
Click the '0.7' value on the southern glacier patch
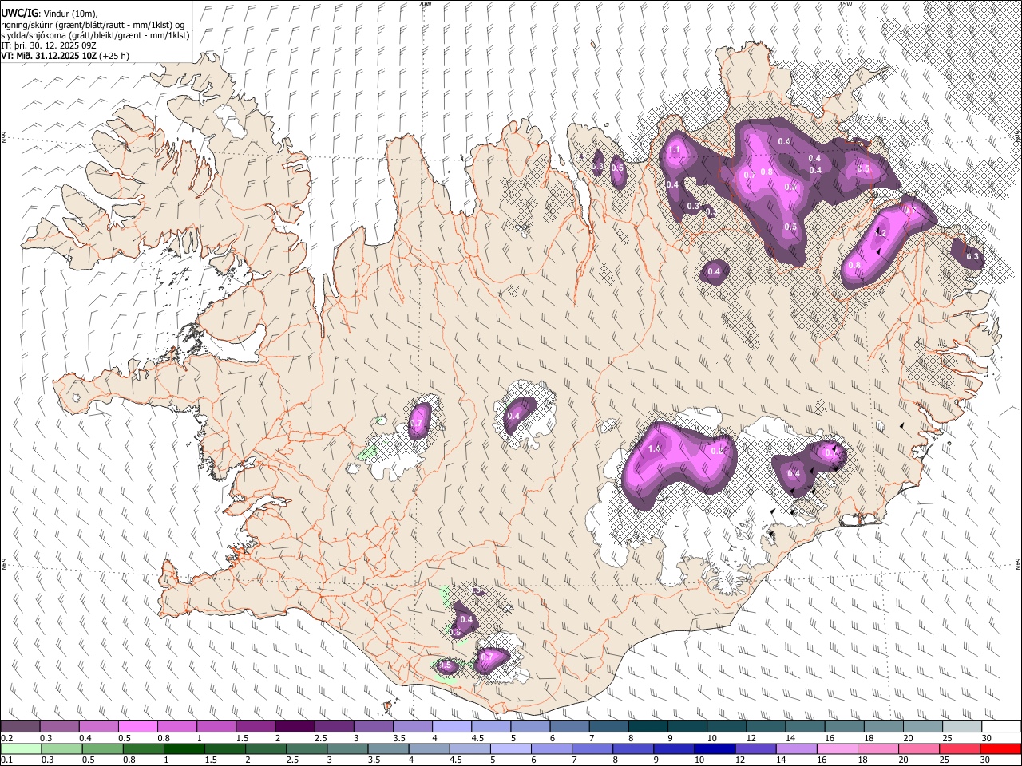pyautogui.click(x=486, y=657)
